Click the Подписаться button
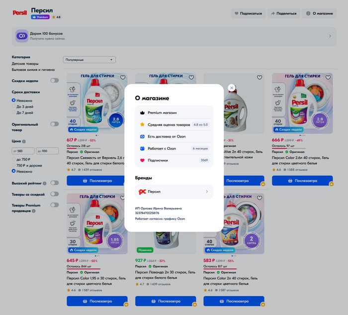This screenshot has width=348, height=315. pos(248,13)
